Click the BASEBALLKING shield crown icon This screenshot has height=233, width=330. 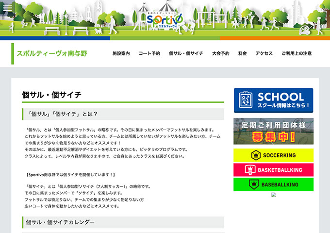[254, 184]
